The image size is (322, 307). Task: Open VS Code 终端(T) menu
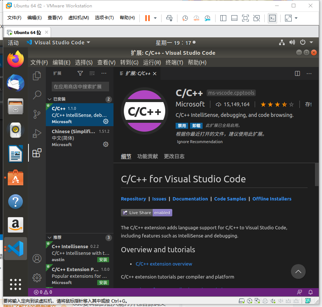(x=174, y=63)
